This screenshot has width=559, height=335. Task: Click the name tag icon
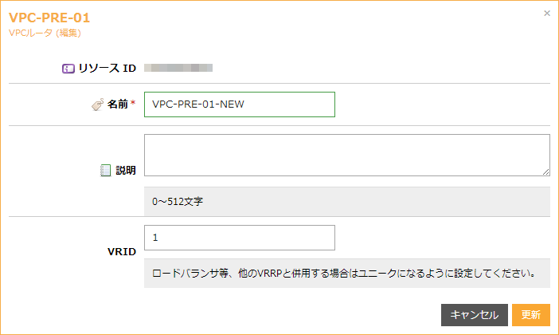click(97, 104)
